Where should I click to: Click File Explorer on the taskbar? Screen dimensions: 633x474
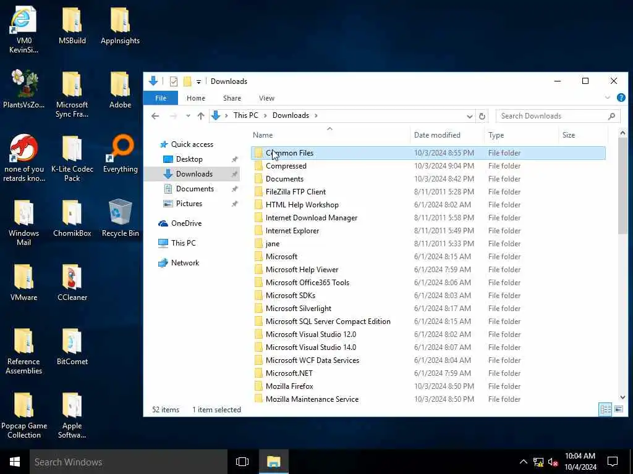click(x=273, y=462)
